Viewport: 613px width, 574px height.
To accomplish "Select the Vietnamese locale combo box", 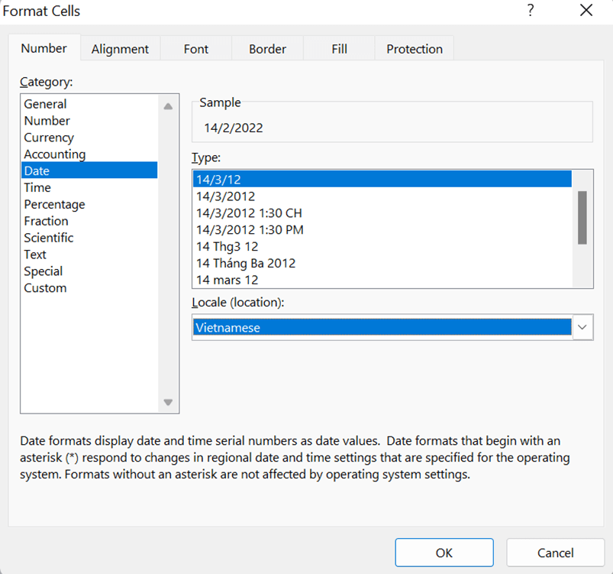I will coord(382,327).
